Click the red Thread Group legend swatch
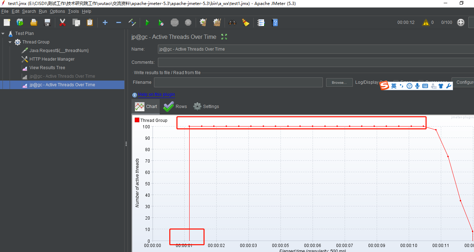 [137, 120]
